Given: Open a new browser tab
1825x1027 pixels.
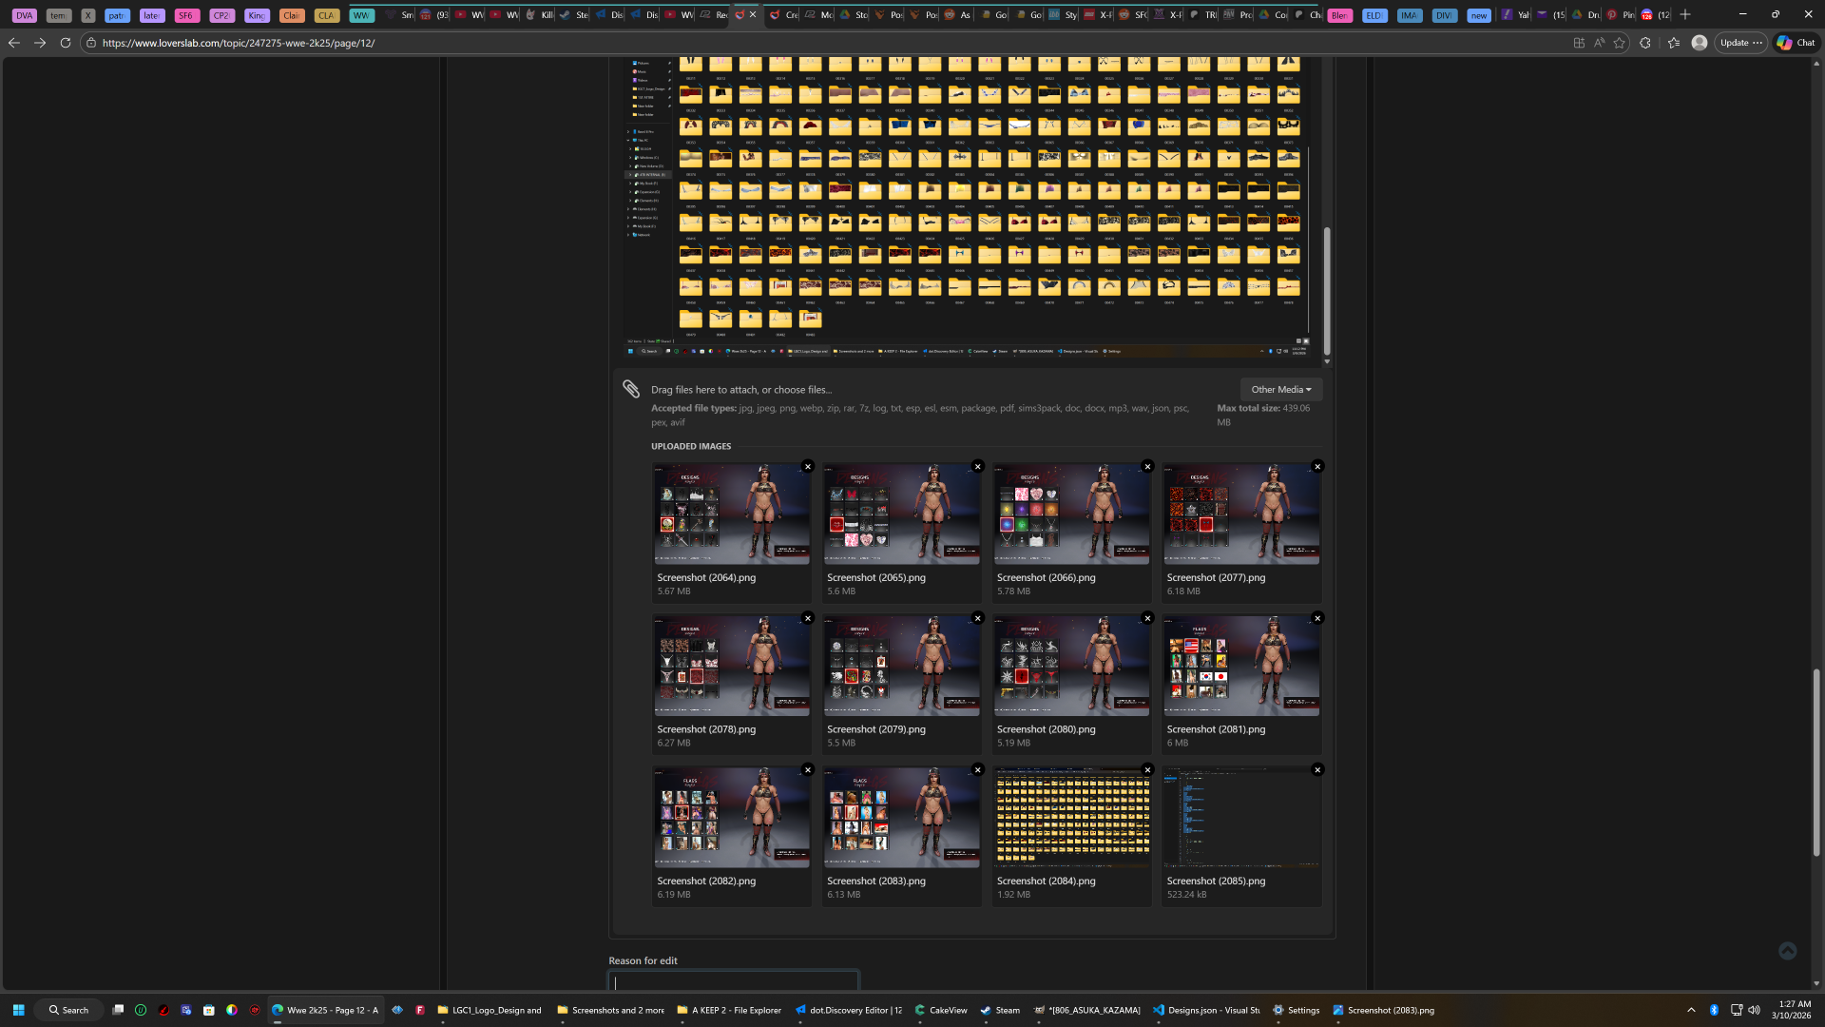Looking at the screenshot, I should (x=1685, y=14).
